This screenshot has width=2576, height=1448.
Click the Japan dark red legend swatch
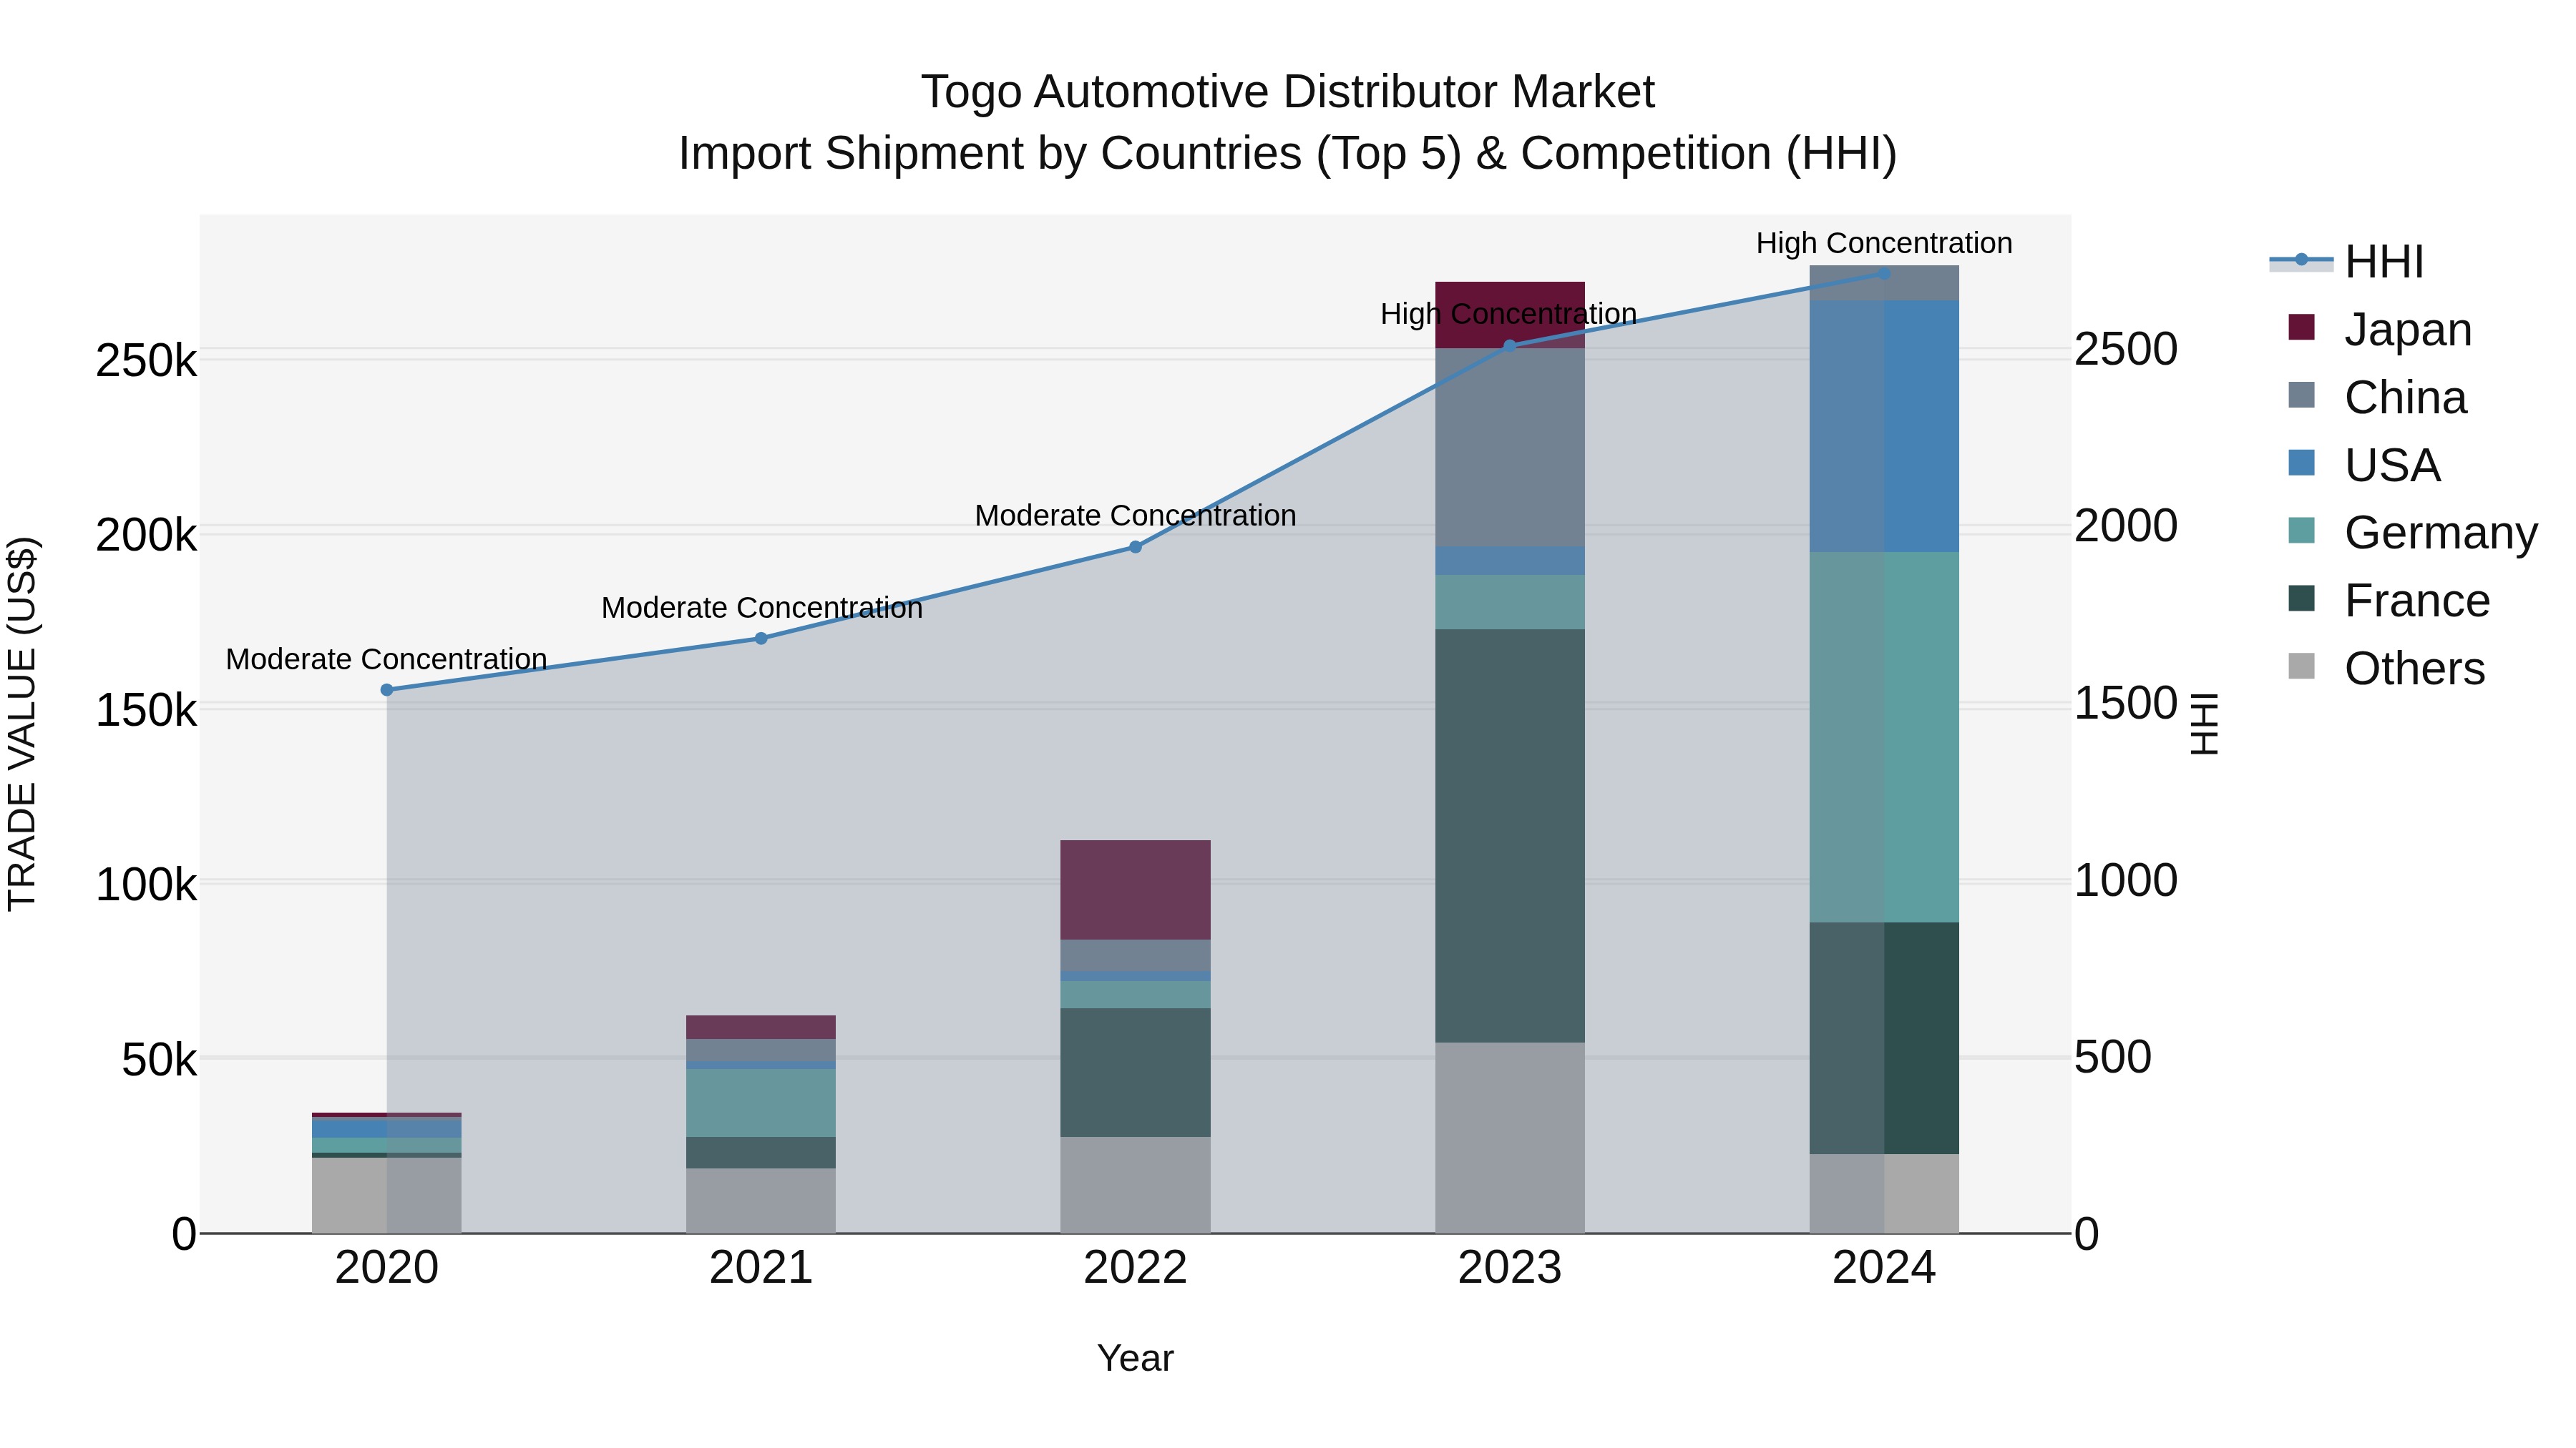2301,327
